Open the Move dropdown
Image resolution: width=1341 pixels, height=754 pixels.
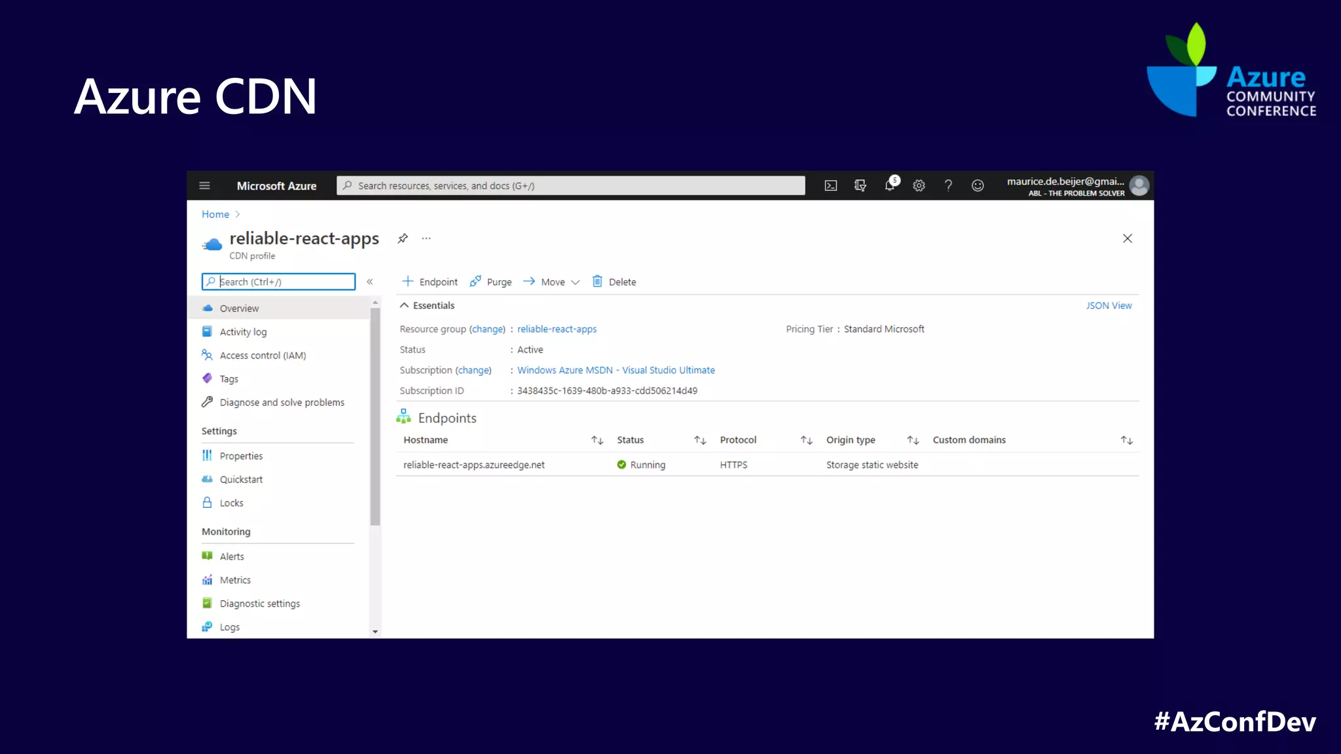(551, 281)
